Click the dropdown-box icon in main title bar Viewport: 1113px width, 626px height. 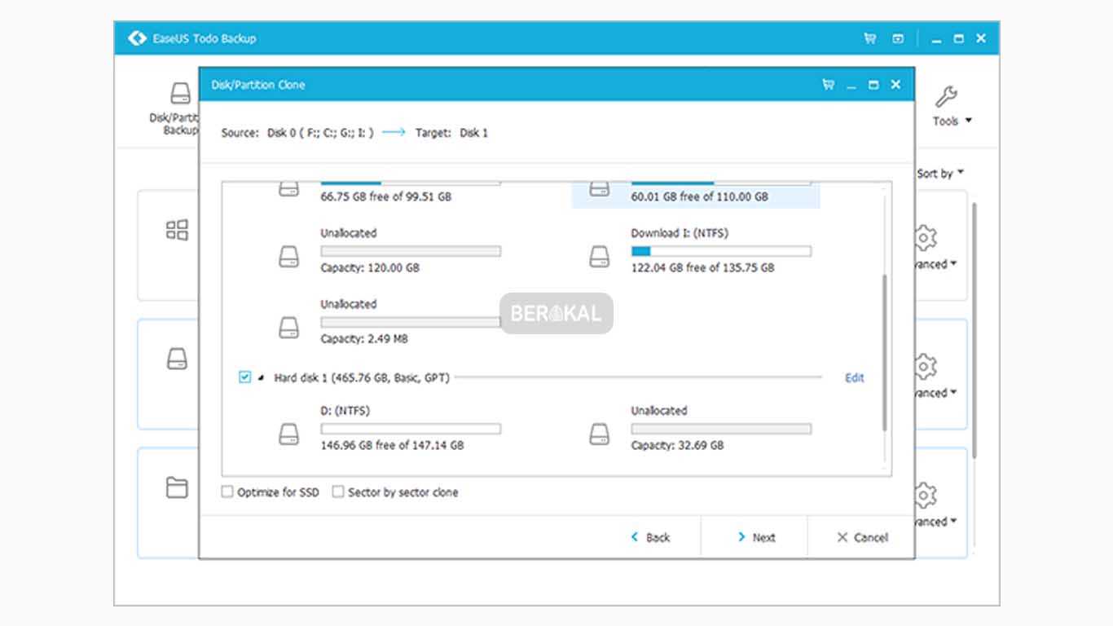pyautogui.click(x=898, y=38)
